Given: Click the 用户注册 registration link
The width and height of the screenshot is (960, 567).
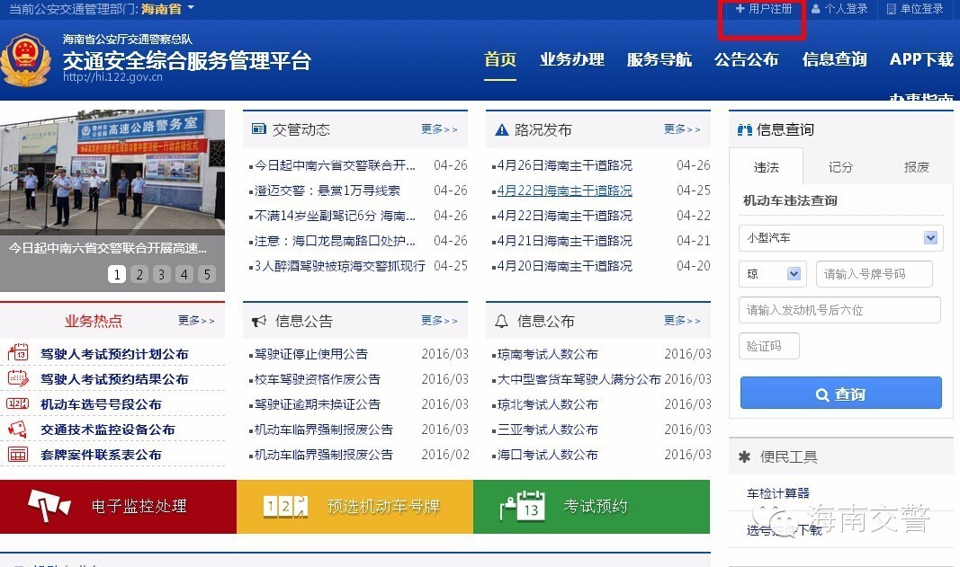Looking at the screenshot, I should click(762, 10).
